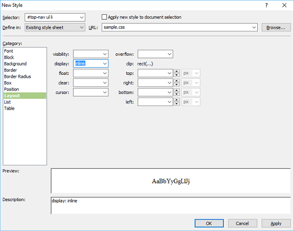This screenshot has height=231, width=294.
Task: Switch to the Border Radius category
Action: tap(18, 76)
